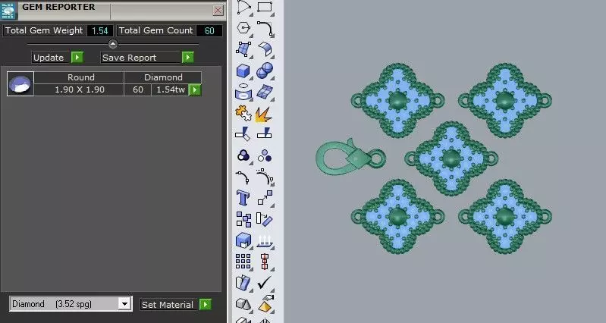The width and height of the screenshot is (606, 323).
Task: Click the green arrow next to Set Material
Action: point(206,305)
